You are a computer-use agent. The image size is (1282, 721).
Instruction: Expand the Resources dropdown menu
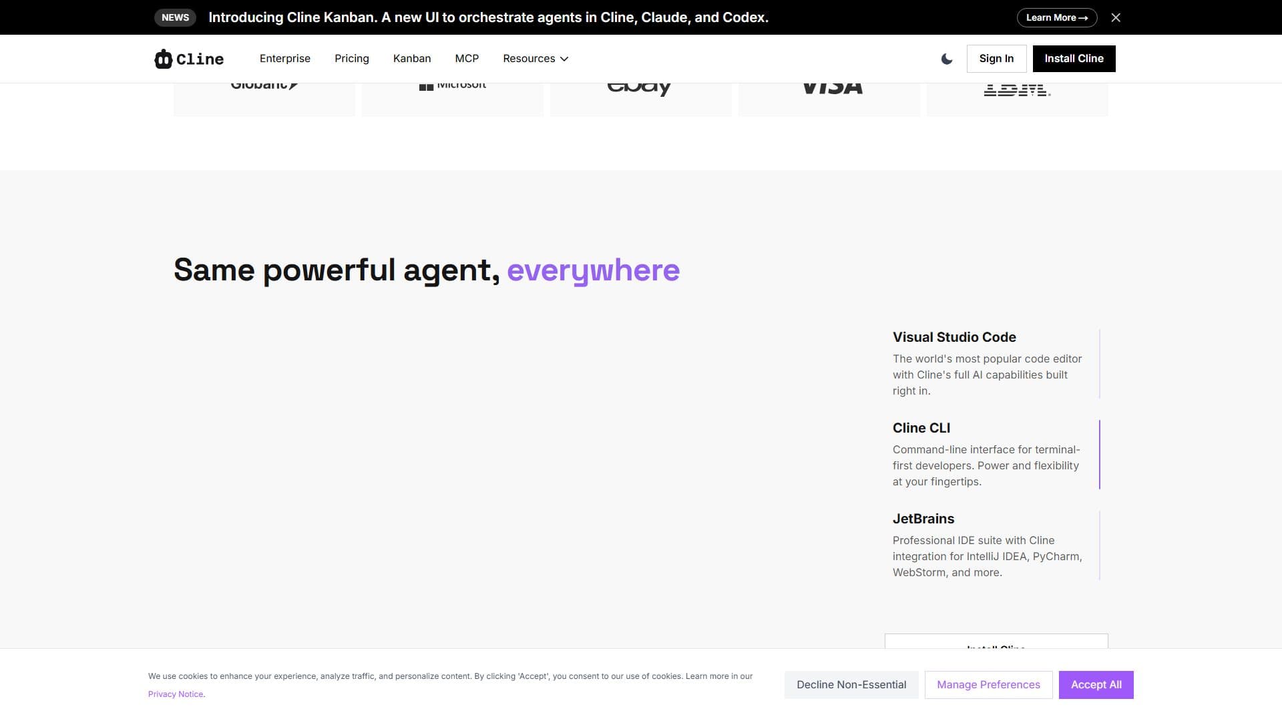pos(536,59)
